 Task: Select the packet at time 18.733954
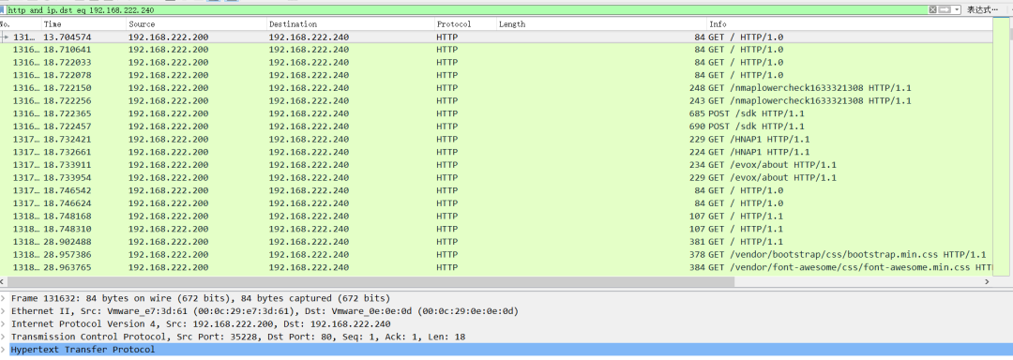click(496, 177)
